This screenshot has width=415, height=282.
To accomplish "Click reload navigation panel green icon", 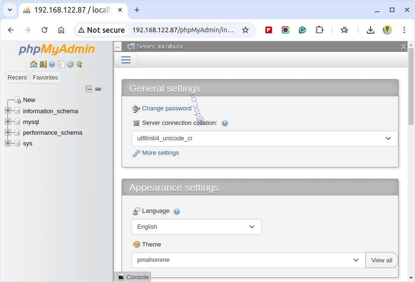I will click(x=79, y=64).
